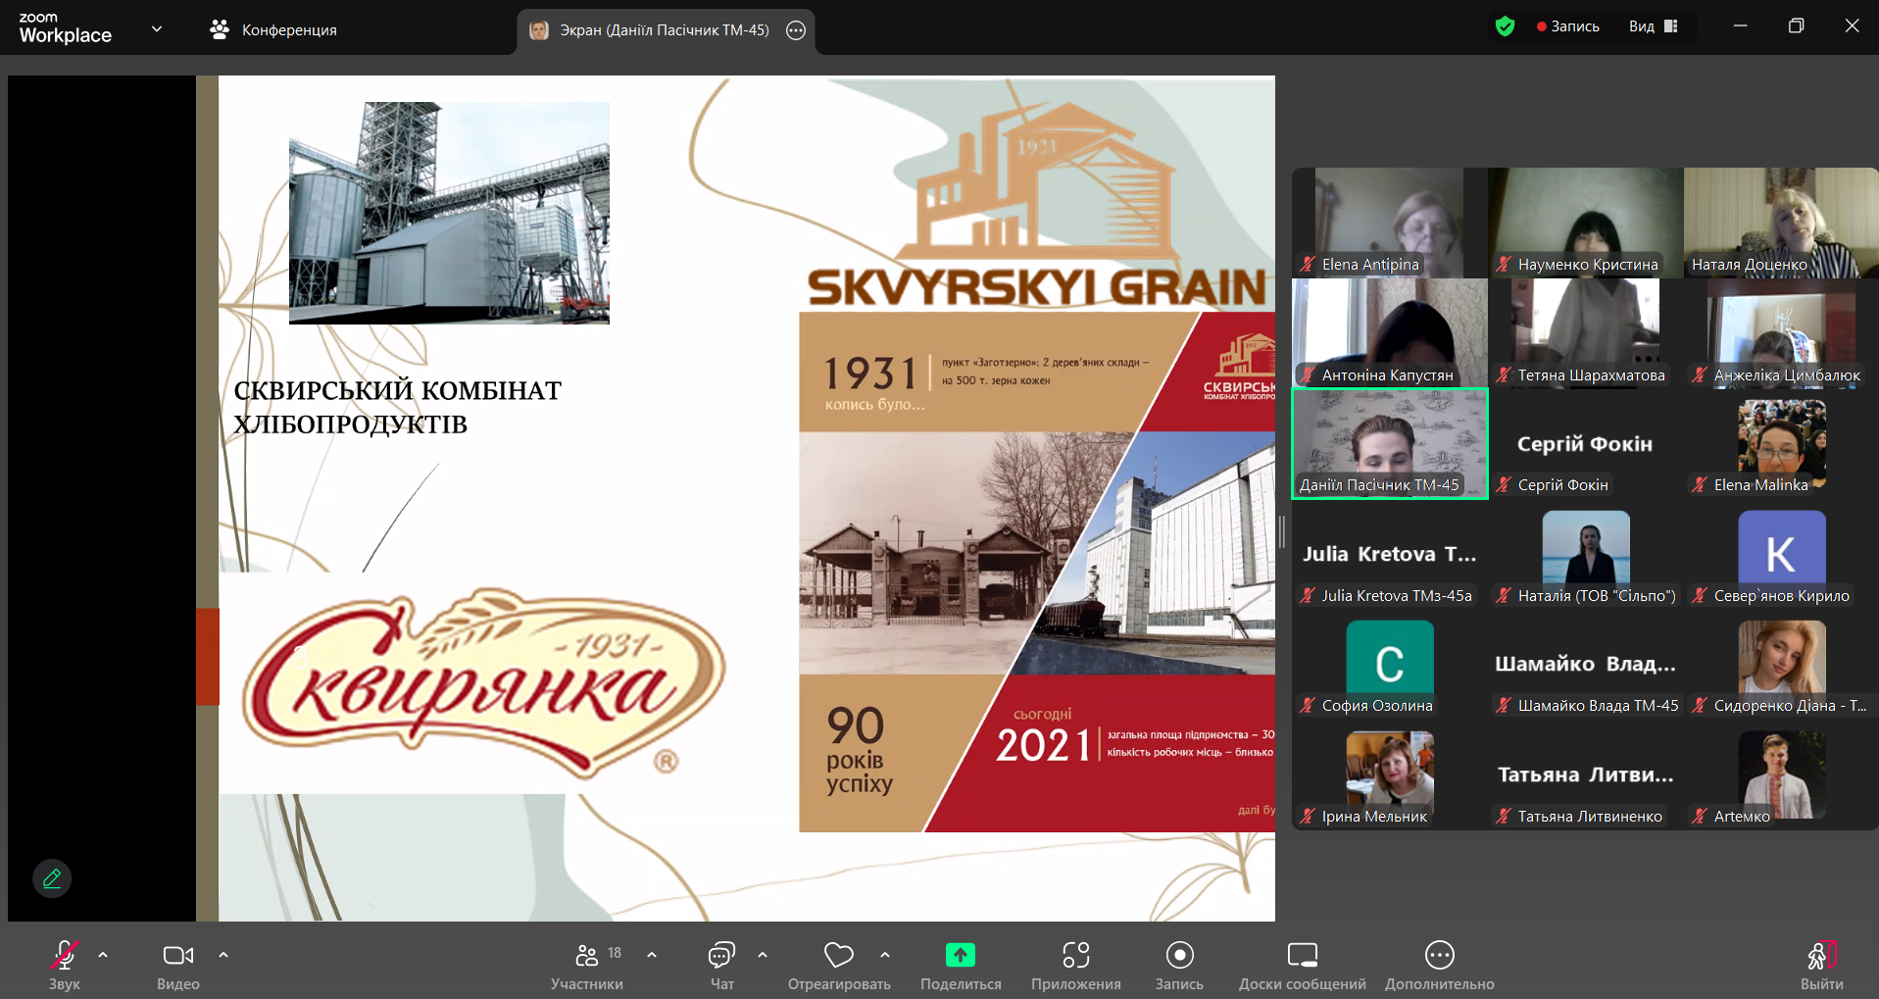
Task: Expand reactions options arrow
Action: click(885, 955)
